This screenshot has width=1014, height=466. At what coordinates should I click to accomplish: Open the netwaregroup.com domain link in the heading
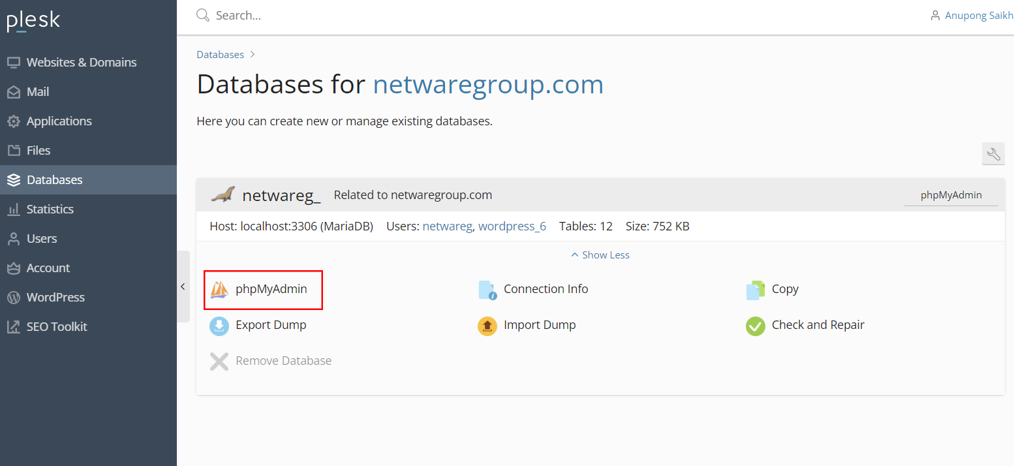tap(488, 85)
